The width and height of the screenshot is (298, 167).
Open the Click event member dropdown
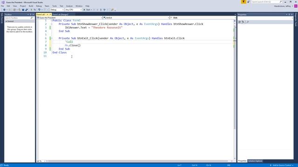point(203,18)
